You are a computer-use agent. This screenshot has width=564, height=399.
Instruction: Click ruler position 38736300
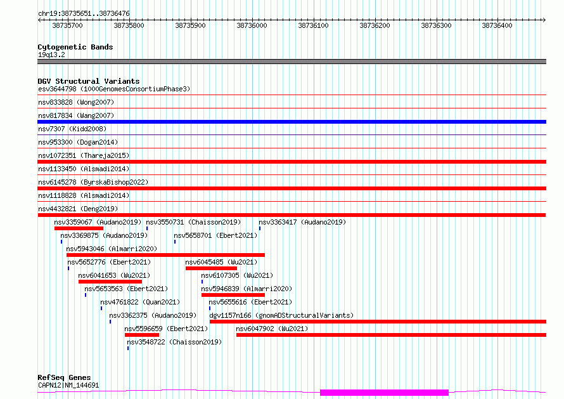click(437, 25)
